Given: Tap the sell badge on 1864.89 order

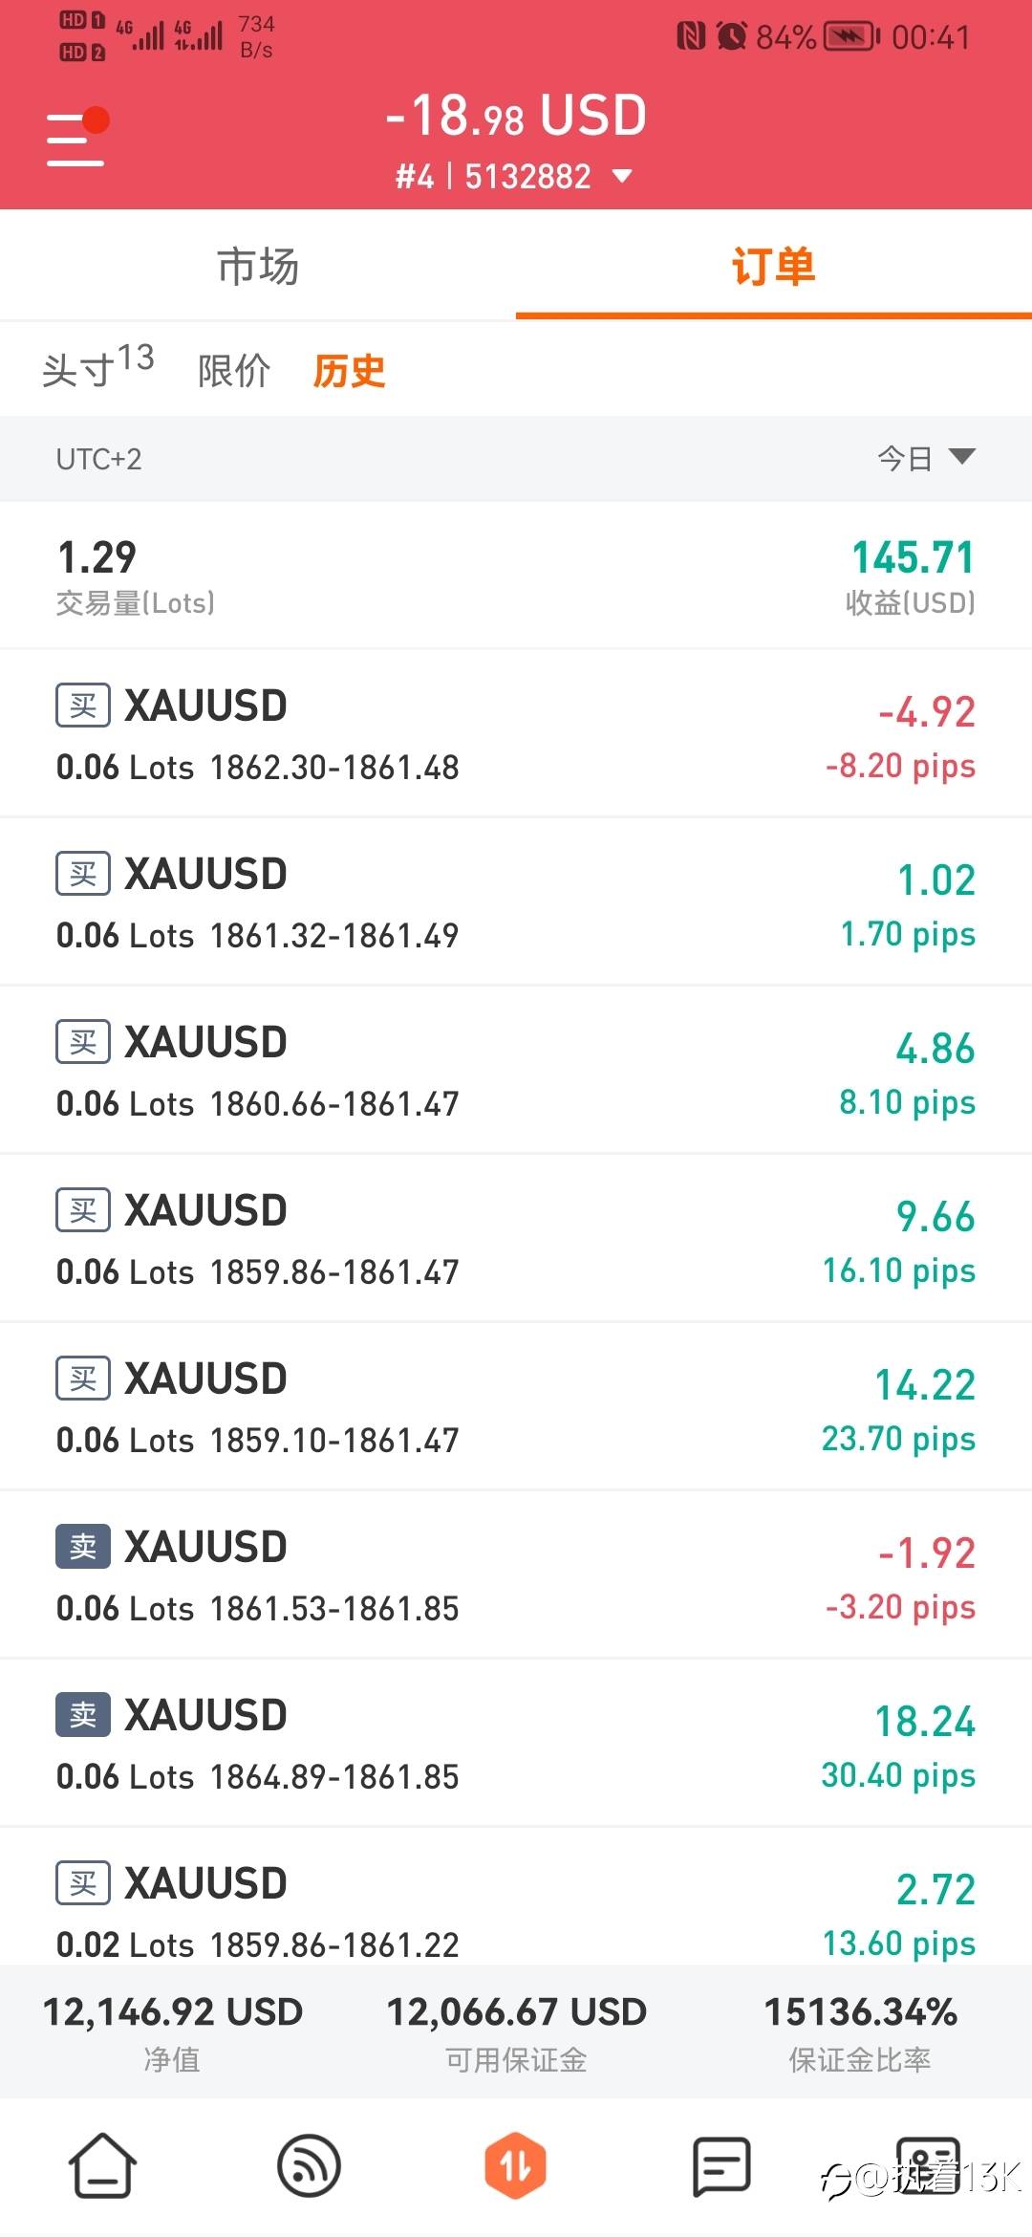Looking at the screenshot, I should point(83,1715).
